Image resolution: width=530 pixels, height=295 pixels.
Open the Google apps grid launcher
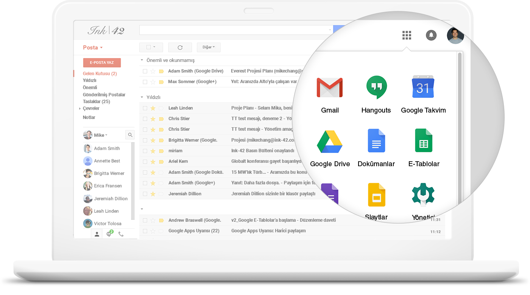click(x=407, y=35)
